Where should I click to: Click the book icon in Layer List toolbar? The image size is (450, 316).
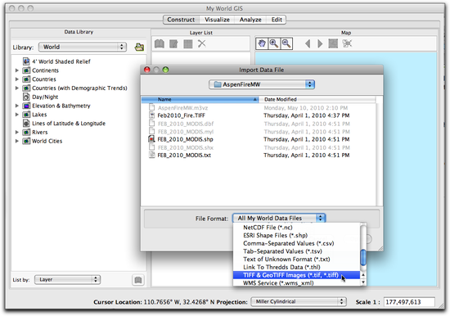pyautogui.click(x=160, y=43)
